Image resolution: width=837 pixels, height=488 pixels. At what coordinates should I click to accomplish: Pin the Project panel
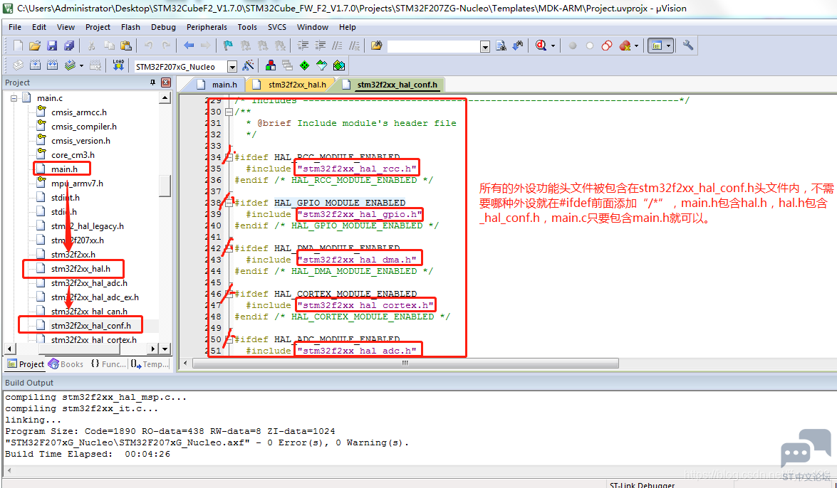pyautogui.click(x=152, y=82)
